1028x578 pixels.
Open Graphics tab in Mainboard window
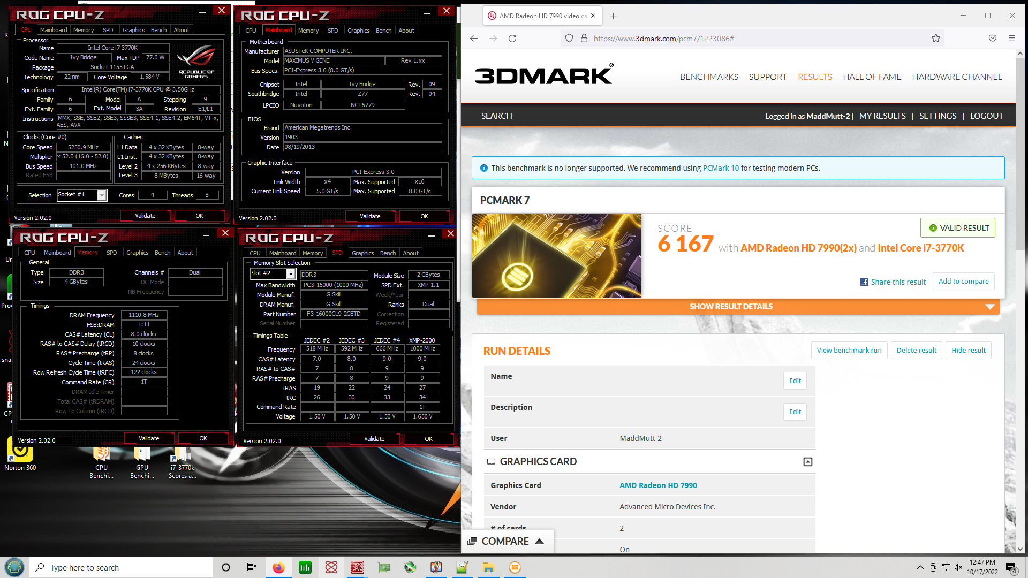[x=358, y=31]
